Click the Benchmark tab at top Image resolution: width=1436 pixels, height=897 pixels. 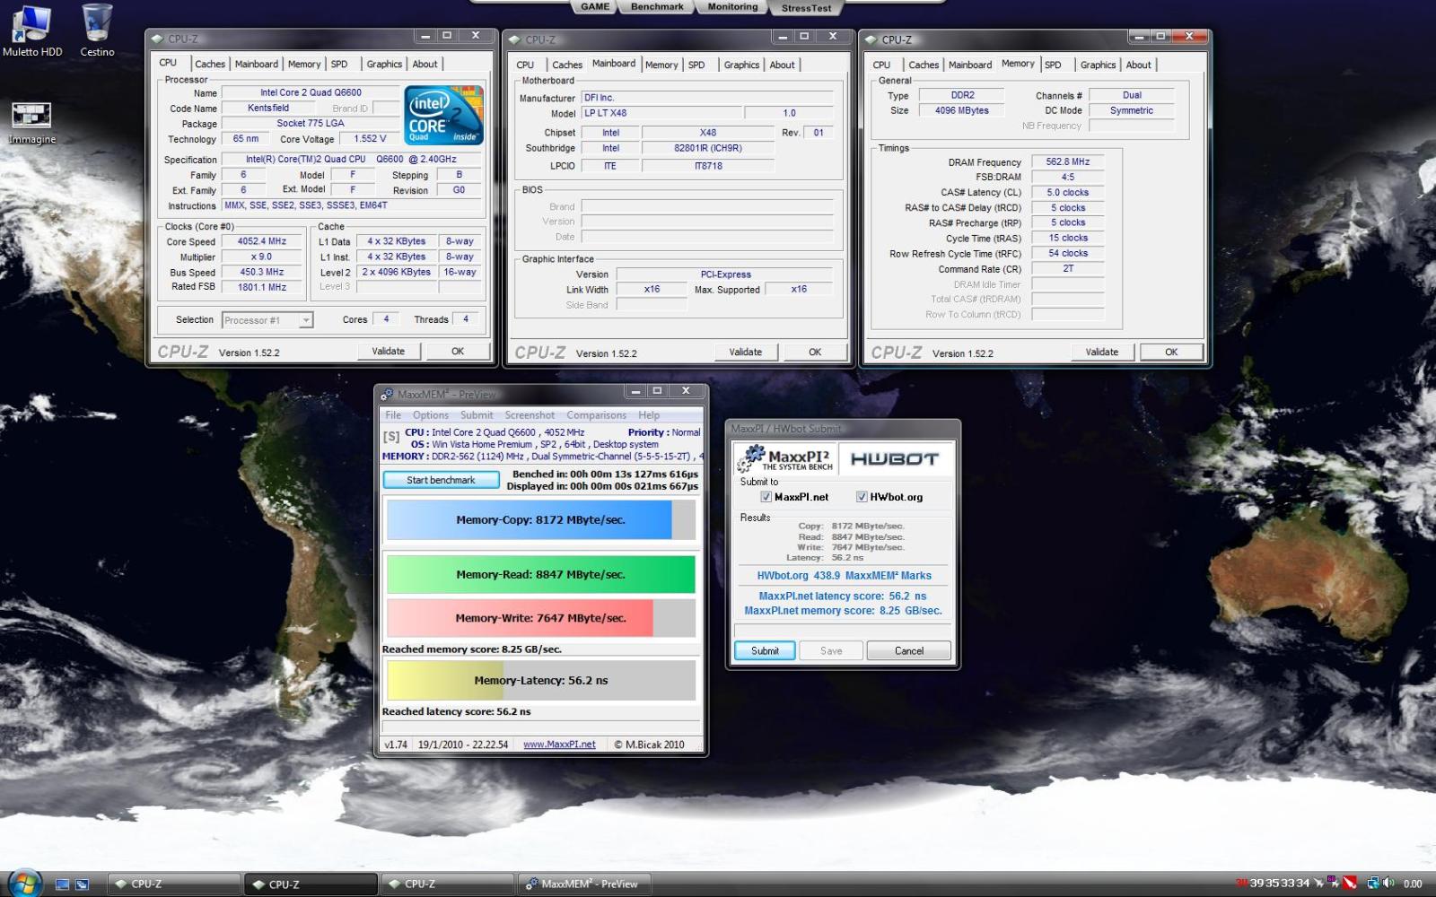[657, 7]
